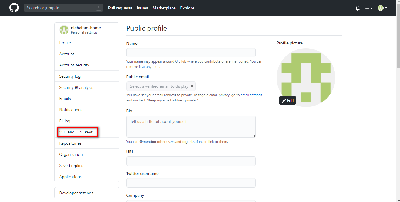The image size is (400, 202).
Task: Open the plus create-new menu
Action: [x=369, y=8]
